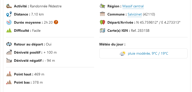This screenshot has height=92, width=192.
Task: Click the positive elevation gain icon
Action: point(9,52)
